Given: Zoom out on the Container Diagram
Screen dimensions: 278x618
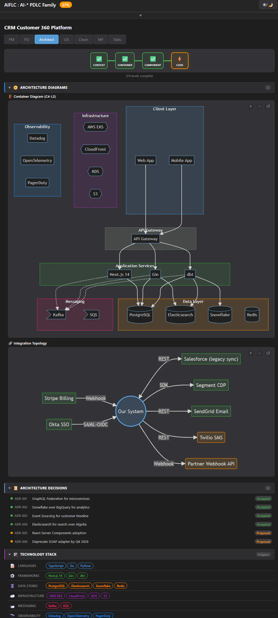Looking at the screenshot, I should click(259, 106).
